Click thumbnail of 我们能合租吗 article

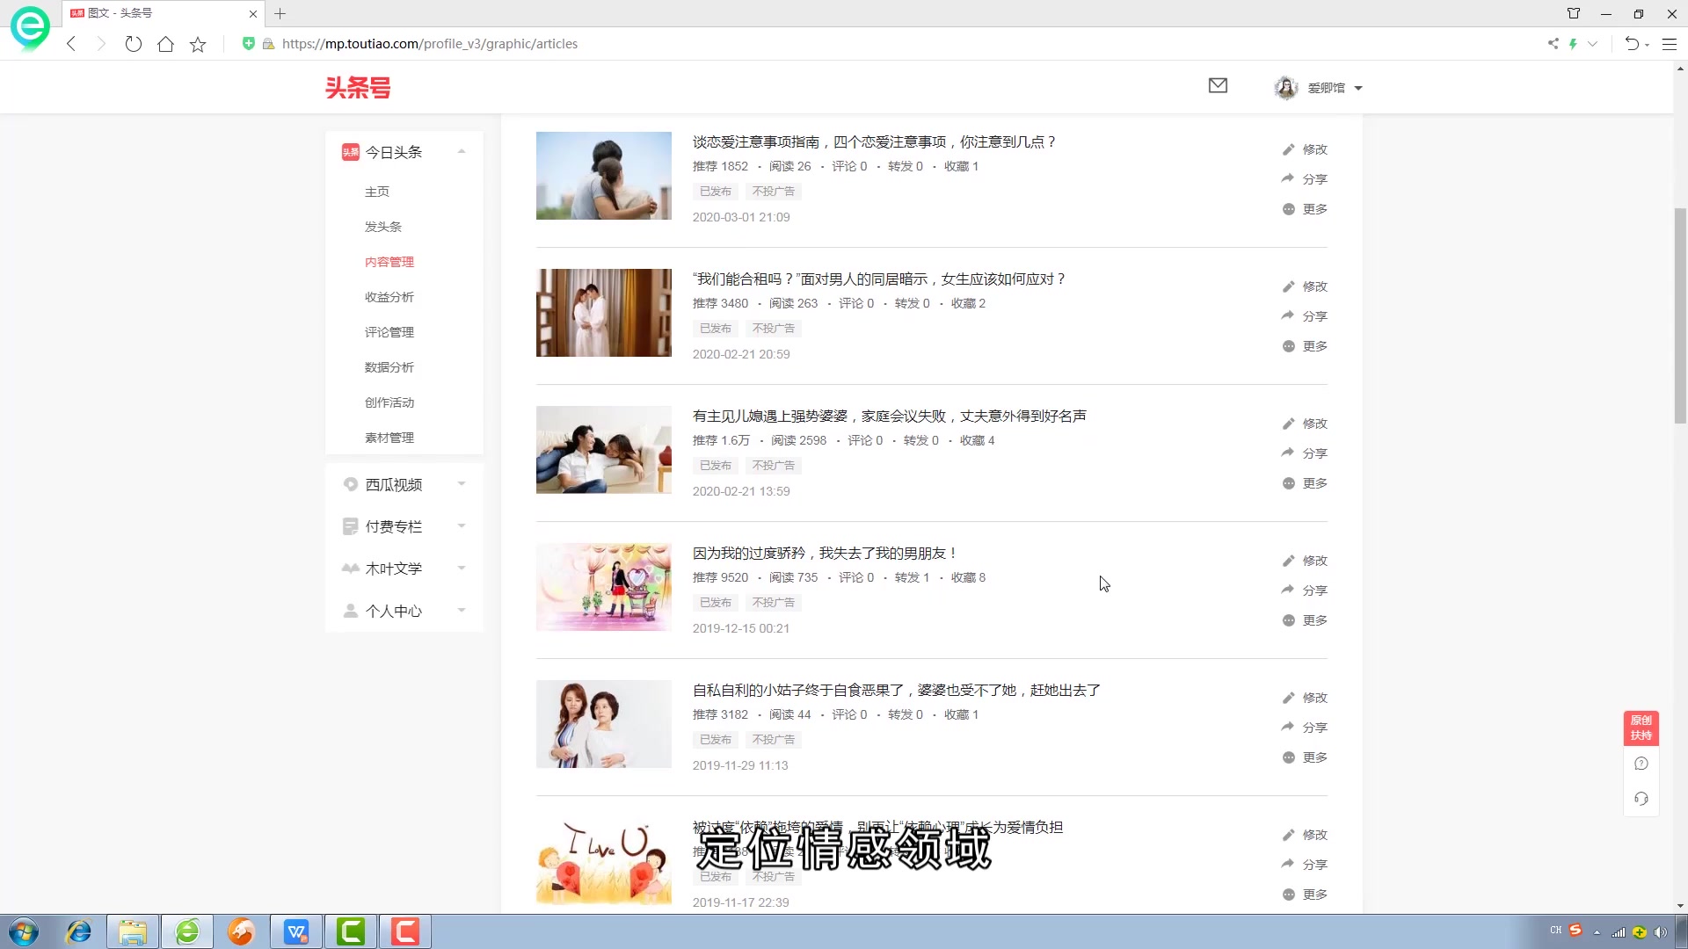pos(604,313)
